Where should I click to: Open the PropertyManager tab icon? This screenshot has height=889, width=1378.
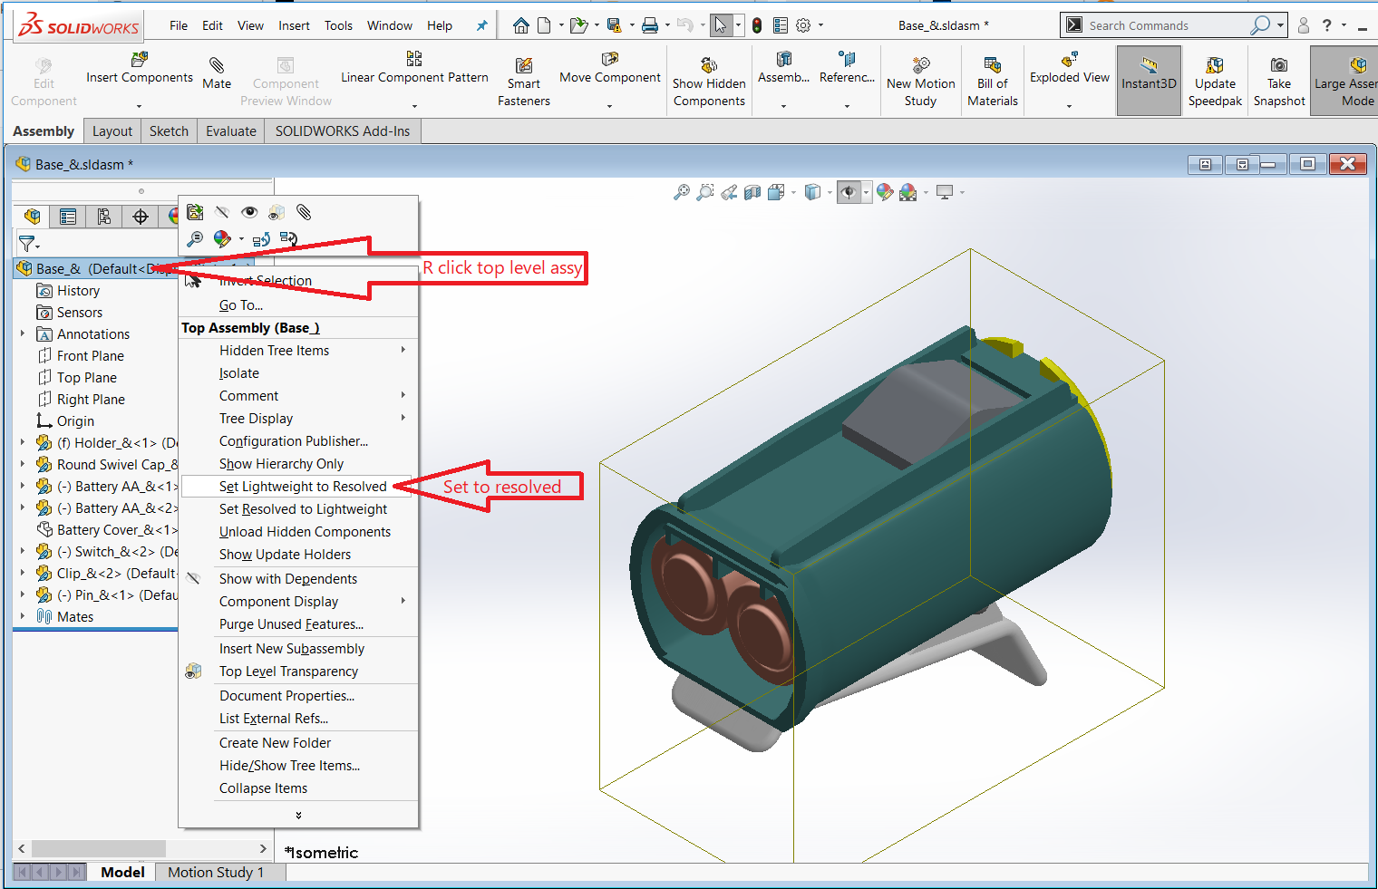click(68, 217)
